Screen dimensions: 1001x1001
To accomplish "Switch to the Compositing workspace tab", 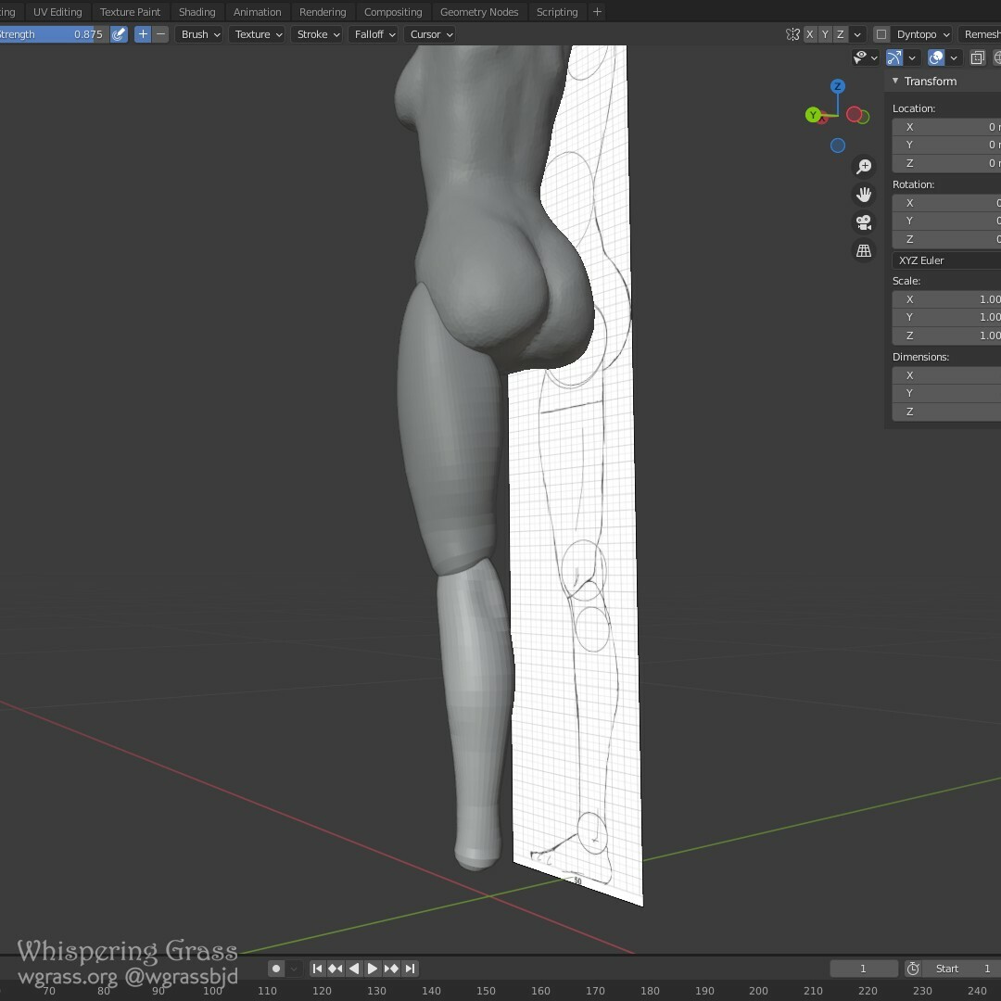I will click(393, 12).
